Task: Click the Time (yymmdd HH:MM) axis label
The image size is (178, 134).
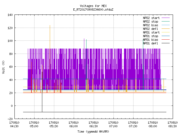Action: point(93,131)
